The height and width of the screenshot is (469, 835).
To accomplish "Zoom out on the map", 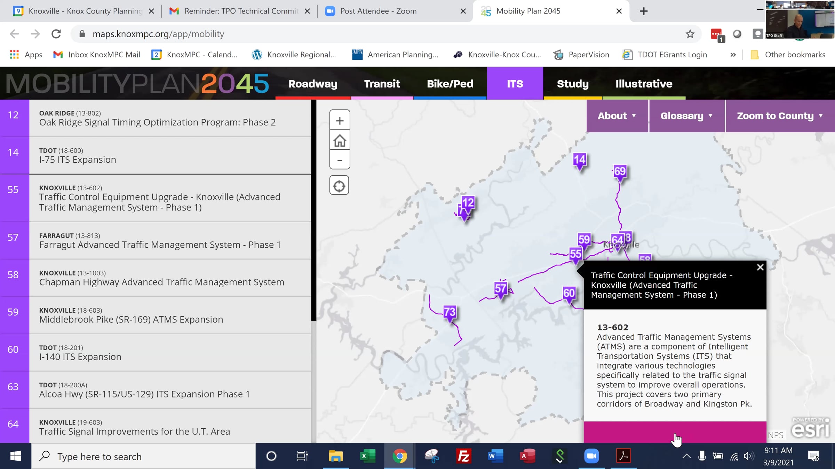I will 340,160.
